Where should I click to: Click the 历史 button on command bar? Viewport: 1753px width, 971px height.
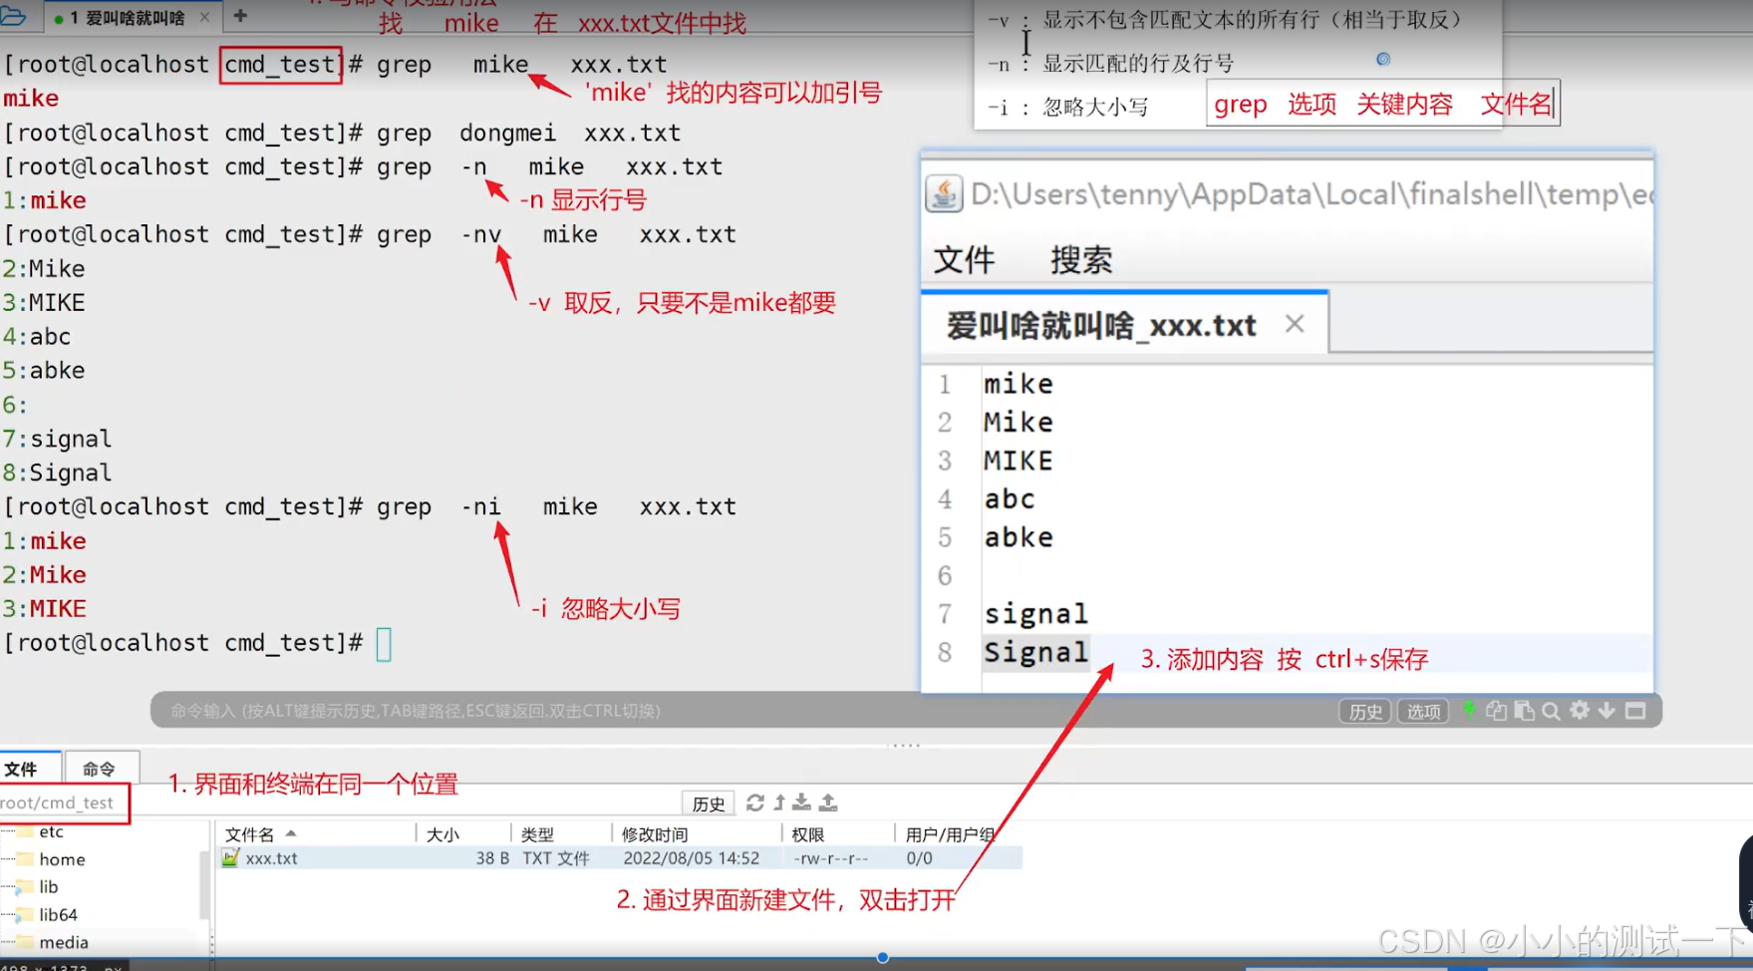click(1363, 710)
